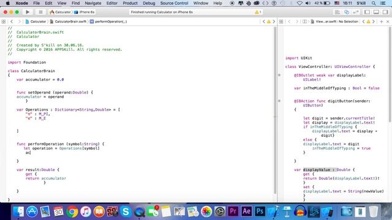This screenshot has height=220, width=392.
Task: Open the File menu
Action: [x=37, y=3]
